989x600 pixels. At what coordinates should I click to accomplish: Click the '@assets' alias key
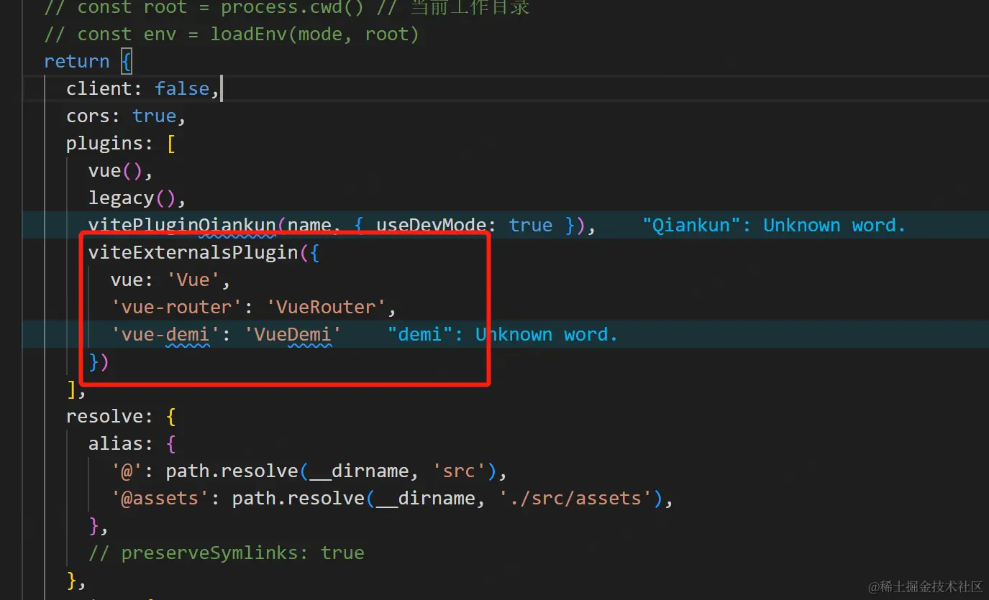tap(160, 498)
